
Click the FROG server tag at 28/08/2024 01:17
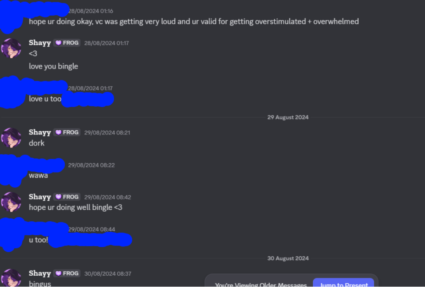67,43
